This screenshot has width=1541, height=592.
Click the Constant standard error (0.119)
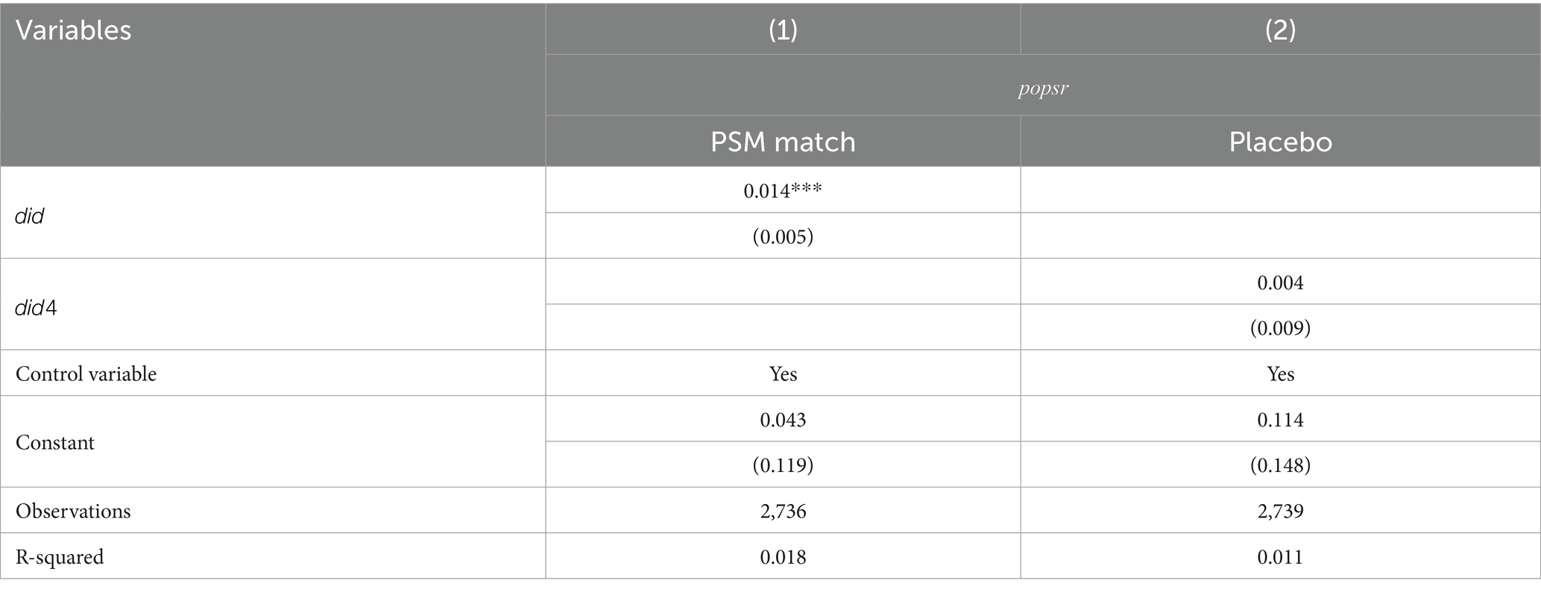(x=783, y=465)
